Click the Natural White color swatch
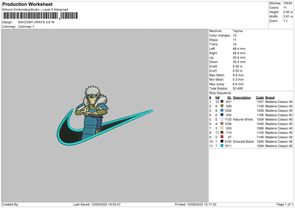This screenshot has height=208, width=295. (222, 119)
